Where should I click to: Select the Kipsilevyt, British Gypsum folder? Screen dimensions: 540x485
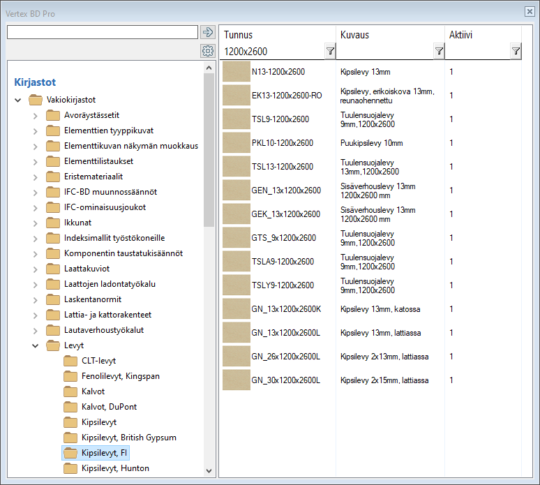(128, 438)
